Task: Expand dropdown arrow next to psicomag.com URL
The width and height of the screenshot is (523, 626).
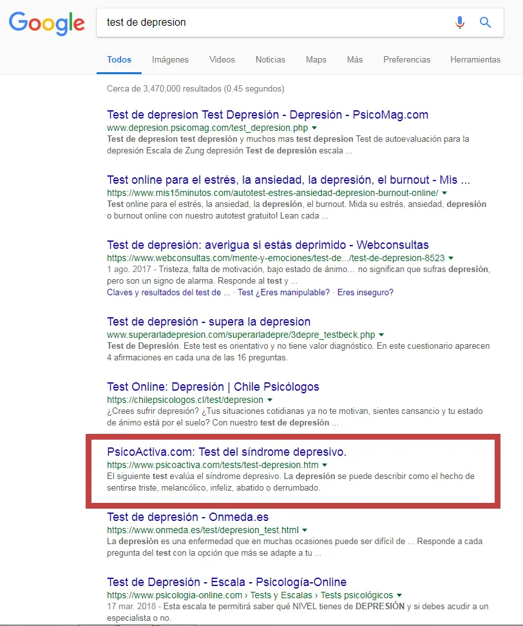Action: coord(314,128)
